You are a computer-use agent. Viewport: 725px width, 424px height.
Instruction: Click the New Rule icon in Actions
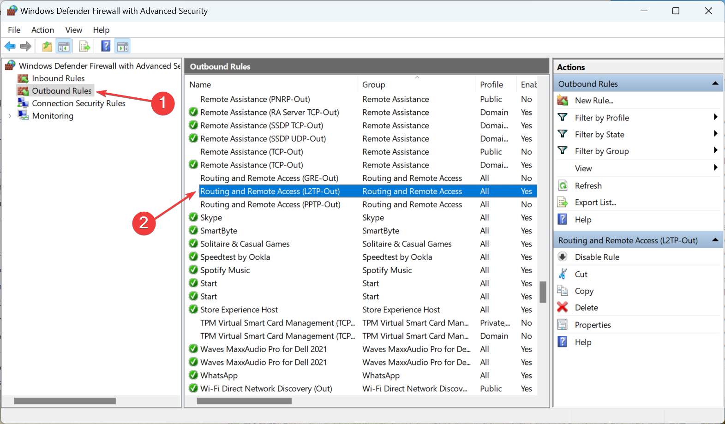pos(563,100)
